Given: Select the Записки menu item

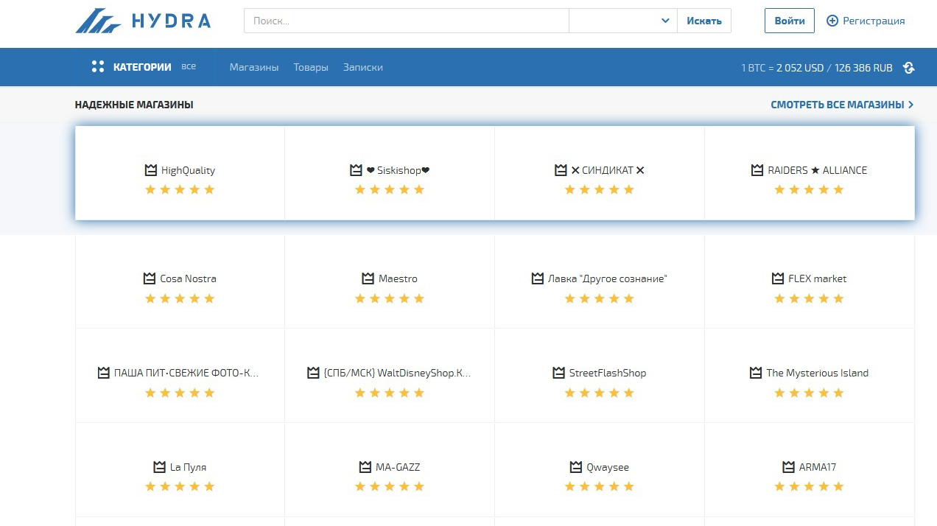Looking at the screenshot, I should [362, 67].
